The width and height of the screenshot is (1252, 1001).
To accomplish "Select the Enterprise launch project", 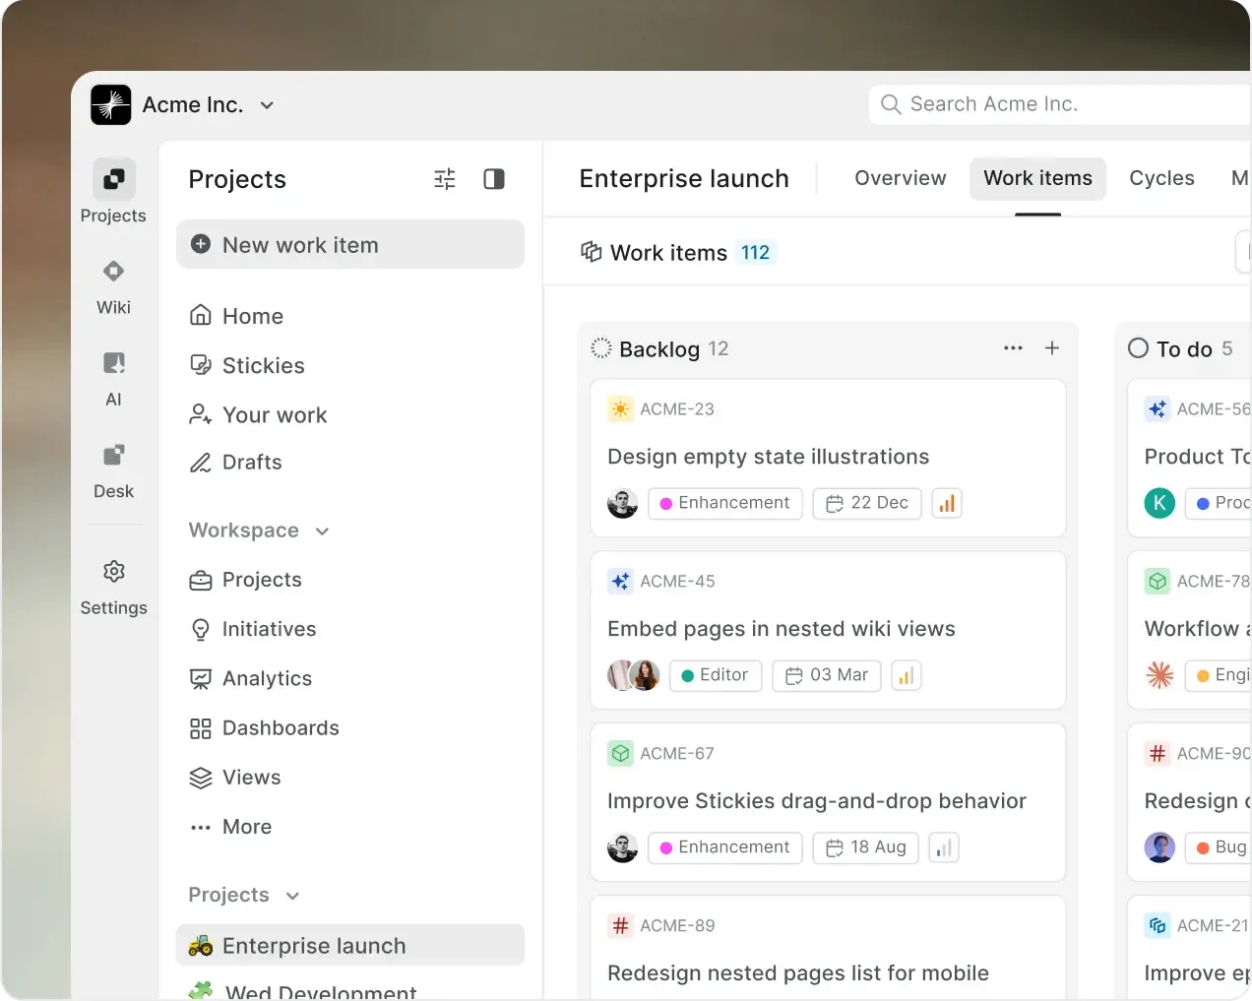I will (350, 945).
